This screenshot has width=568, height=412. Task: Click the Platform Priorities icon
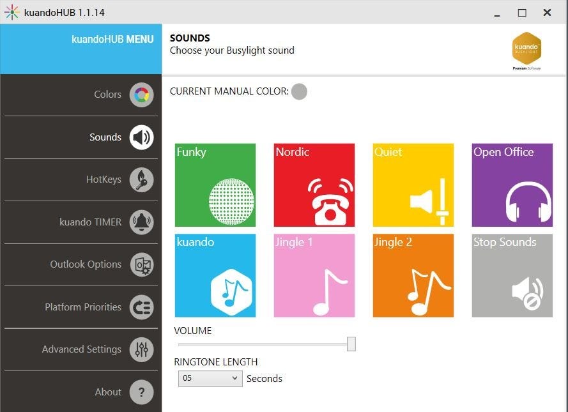click(142, 307)
